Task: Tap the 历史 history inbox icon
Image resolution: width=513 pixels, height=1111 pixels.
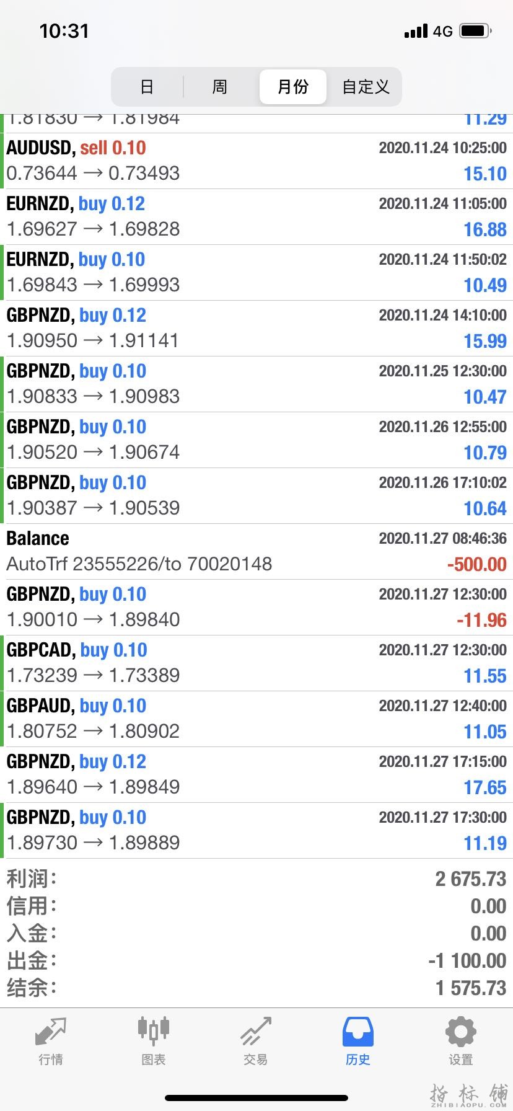Action: pos(357,1032)
